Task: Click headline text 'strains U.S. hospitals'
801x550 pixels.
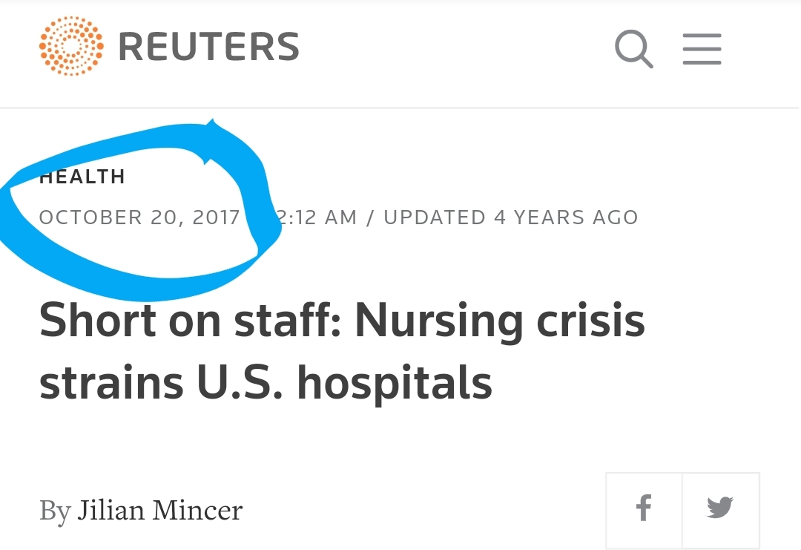Action: (266, 383)
